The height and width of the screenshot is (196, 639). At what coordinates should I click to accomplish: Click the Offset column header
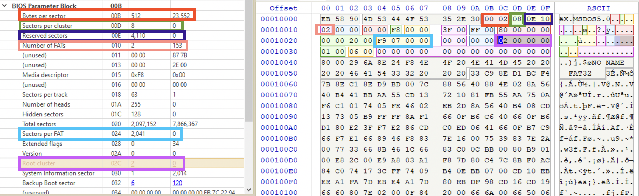[x=283, y=8]
